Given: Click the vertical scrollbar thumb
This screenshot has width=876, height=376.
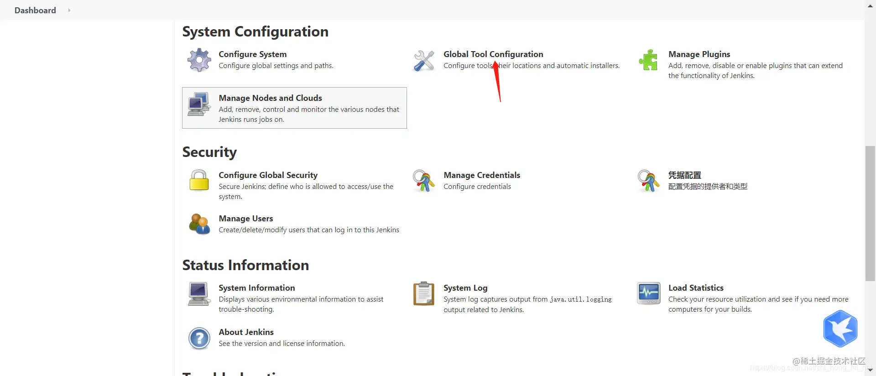Looking at the screenshot, I should click(x=870, y=214).
